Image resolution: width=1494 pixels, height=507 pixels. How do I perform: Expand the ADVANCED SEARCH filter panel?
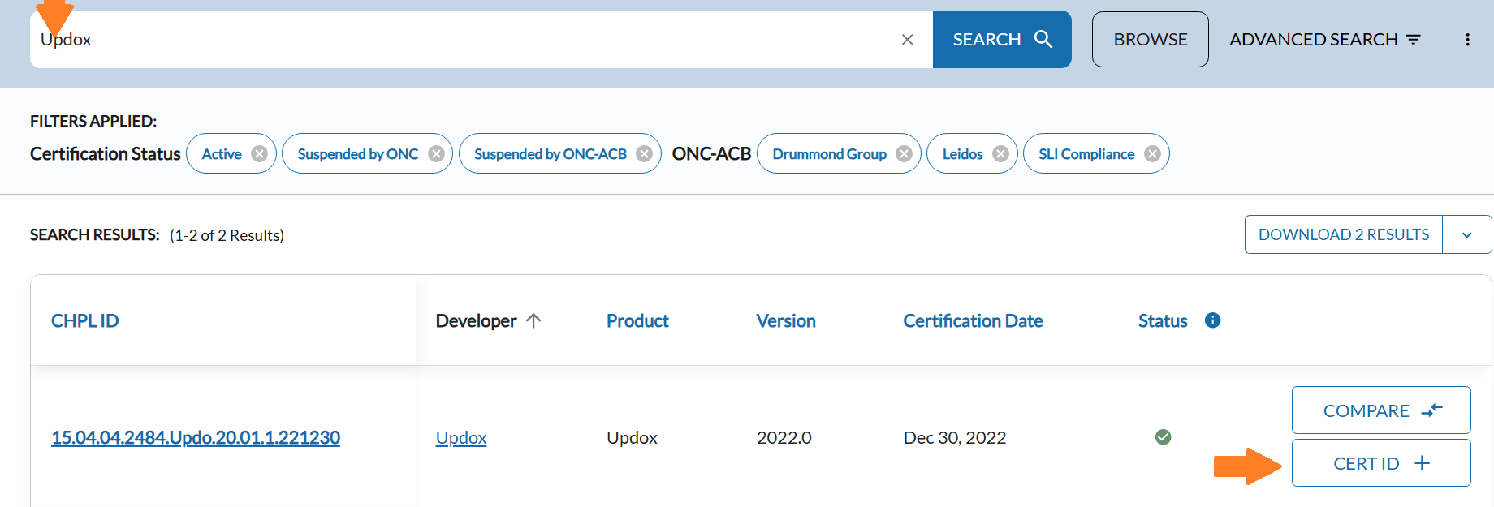point(1324,40)
